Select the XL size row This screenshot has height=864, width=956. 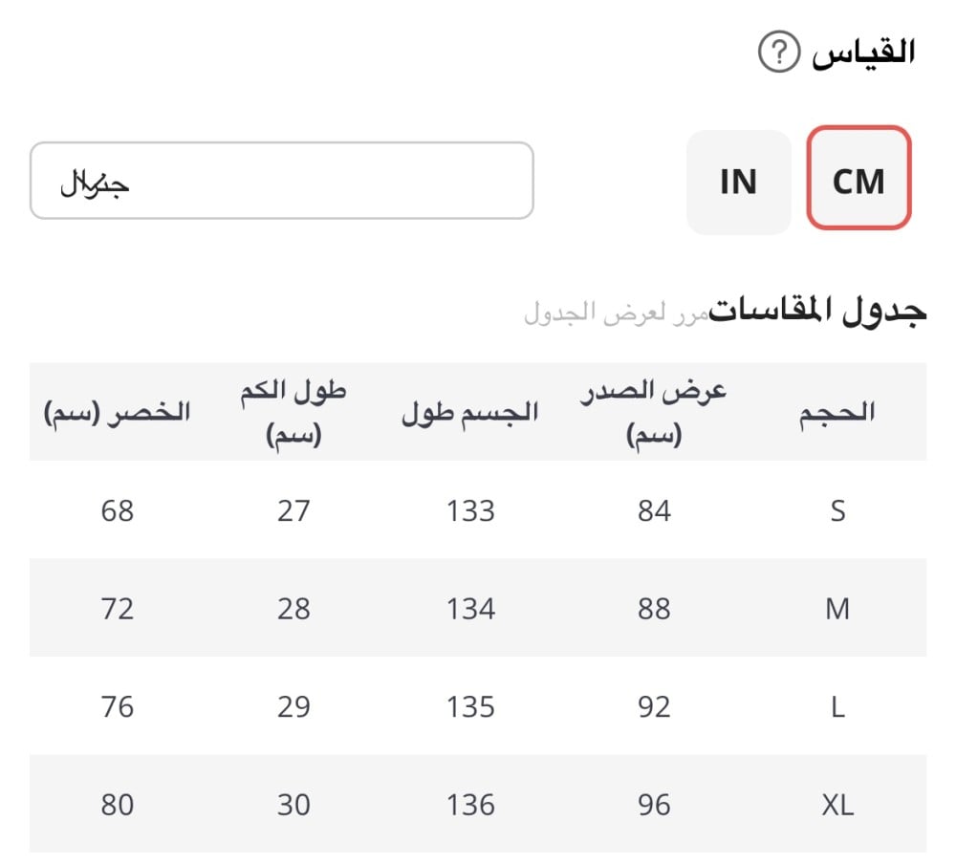point(837,805)
